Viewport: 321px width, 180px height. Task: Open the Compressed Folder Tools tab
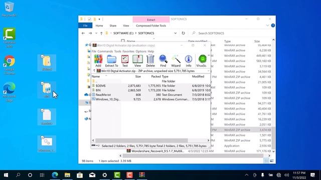tap(151, 25)
